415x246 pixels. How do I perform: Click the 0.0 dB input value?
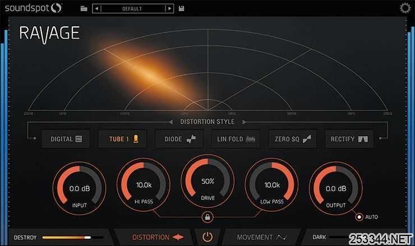(80, 189)
